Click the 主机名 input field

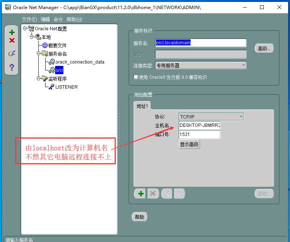200,125
